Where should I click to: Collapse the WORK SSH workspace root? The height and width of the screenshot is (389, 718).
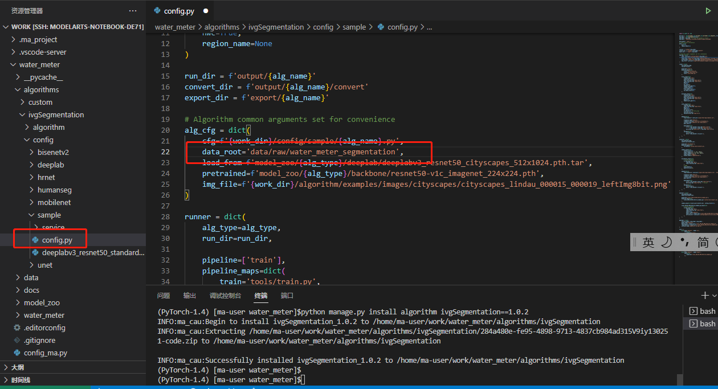(73, 27)
